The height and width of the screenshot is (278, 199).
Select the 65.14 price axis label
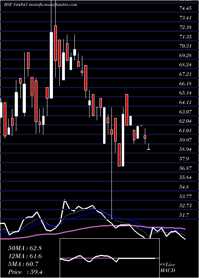(185, 93)
